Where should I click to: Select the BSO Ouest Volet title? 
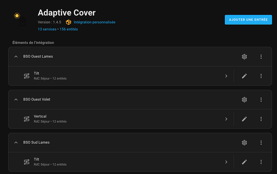click(37, 99)
